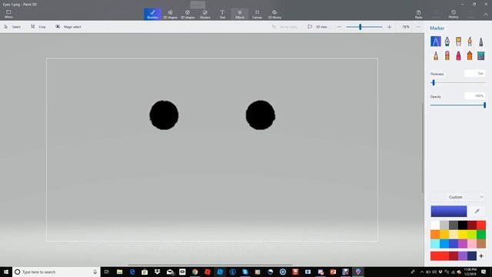The height and width of the screenshot is (277, 492).
Task: Pick the black color swatch
Action: [463, 225]
